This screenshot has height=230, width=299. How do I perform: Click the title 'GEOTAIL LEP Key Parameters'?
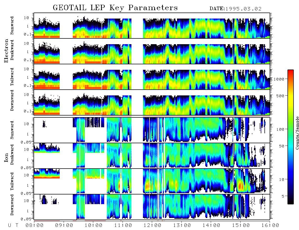pyautogui.click(x=115, y=8)
